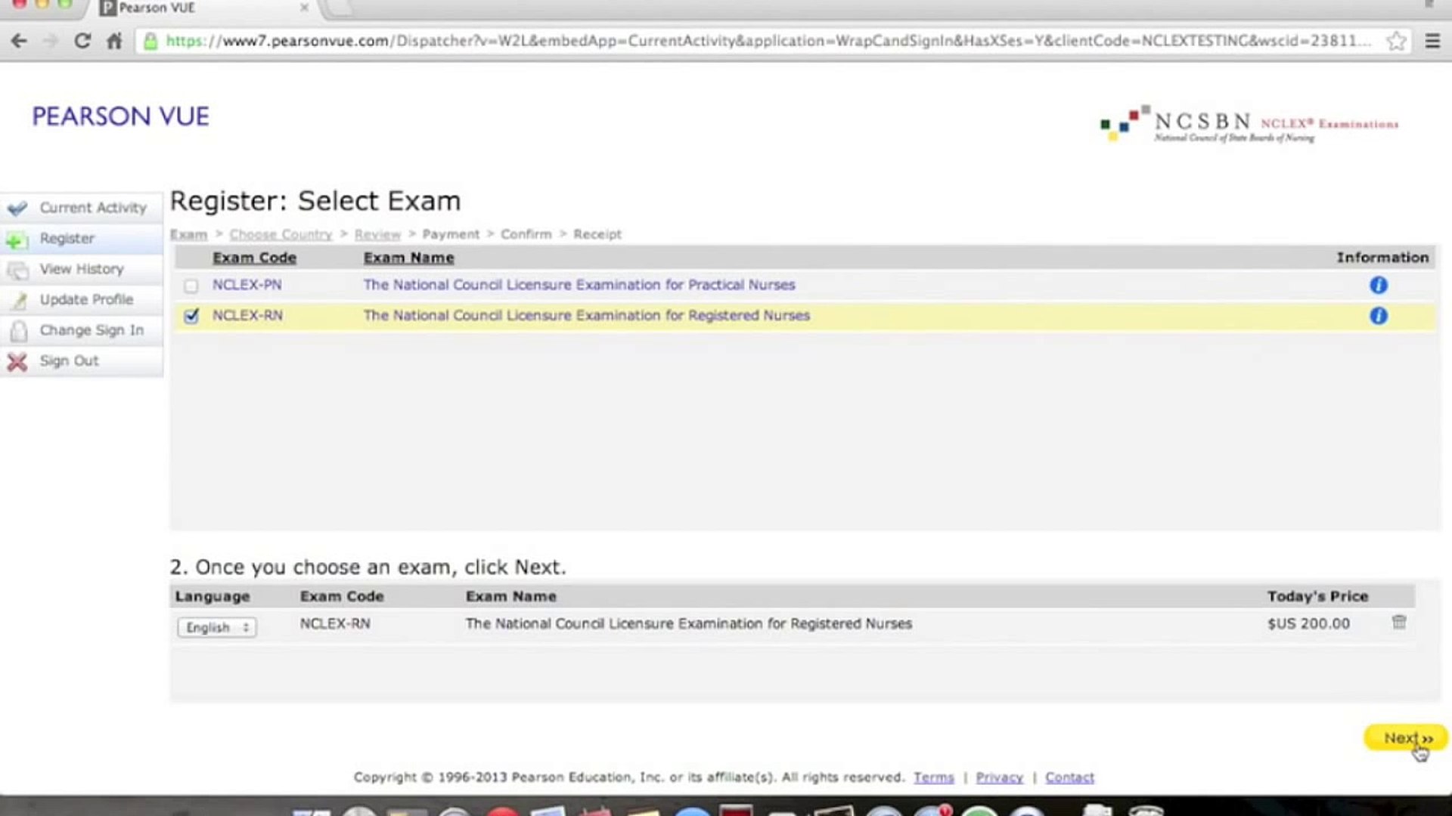The height and width of the screenshot is (816, 1452).
Task: Uncheck the NCLEX-RN exam checkbox
Action: pyautogui.click(x=191, y=316)
